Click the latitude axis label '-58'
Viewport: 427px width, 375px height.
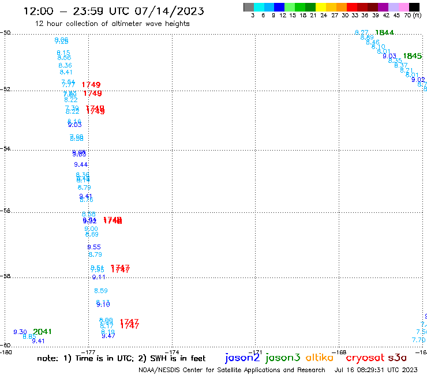click(x=5, y=276)
